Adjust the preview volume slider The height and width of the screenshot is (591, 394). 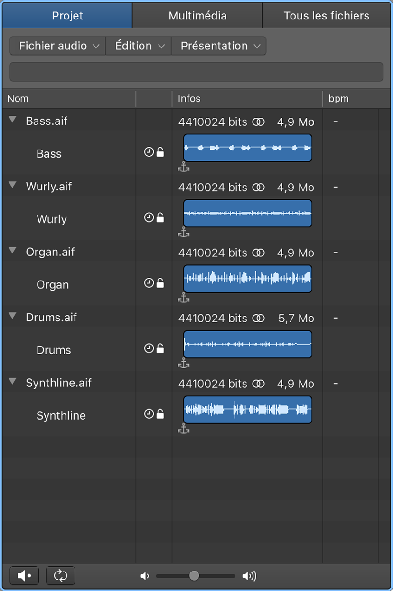point(195,575)
